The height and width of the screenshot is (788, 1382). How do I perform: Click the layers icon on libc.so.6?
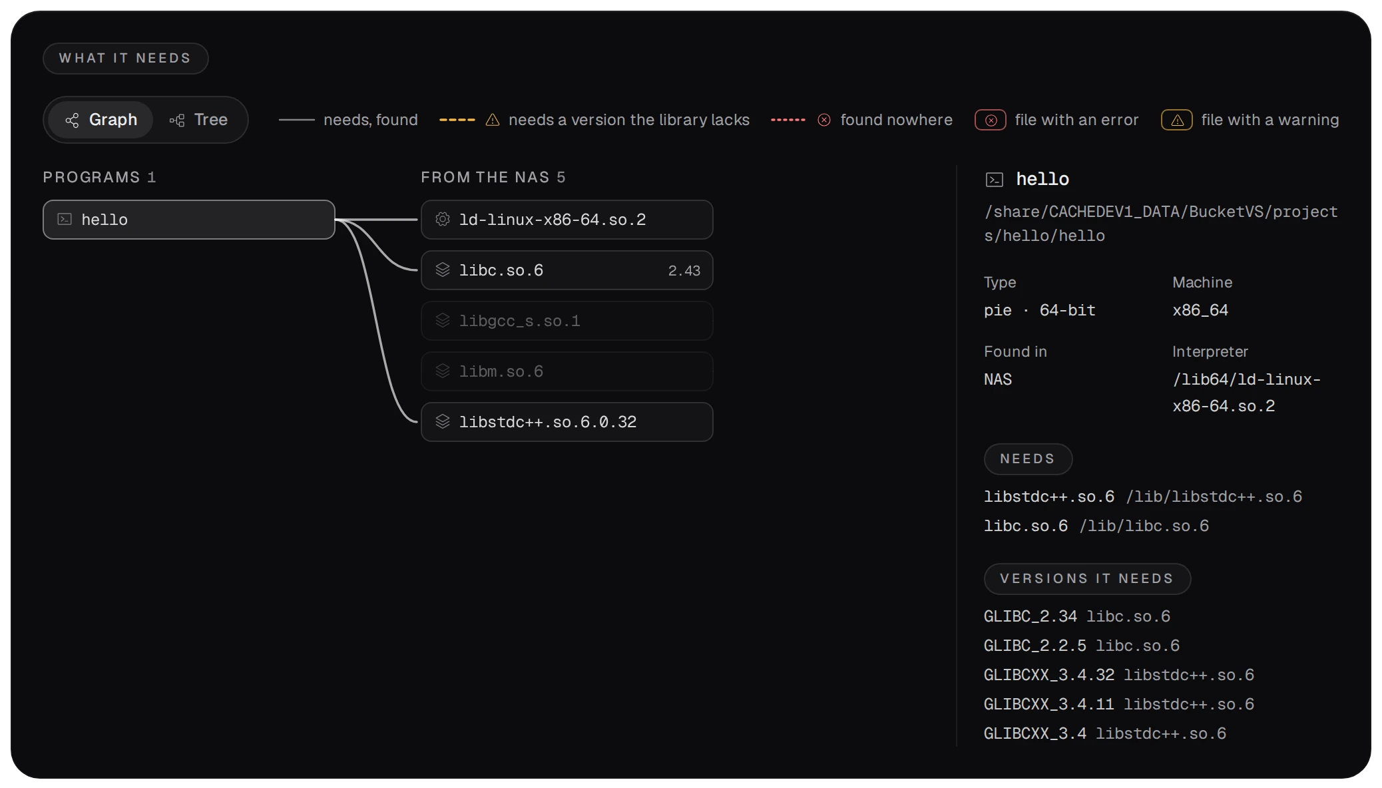(x=443, y=270)
